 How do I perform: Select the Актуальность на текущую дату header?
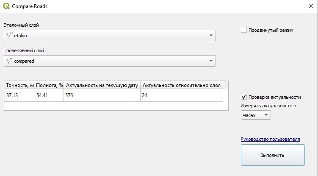102,85
